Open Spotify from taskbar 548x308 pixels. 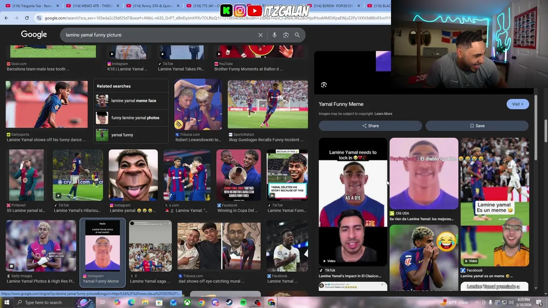(243, 302)
